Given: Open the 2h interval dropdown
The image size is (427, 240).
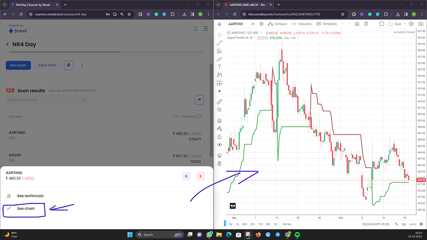Looking at the screenshot, I should coord(254,24).
